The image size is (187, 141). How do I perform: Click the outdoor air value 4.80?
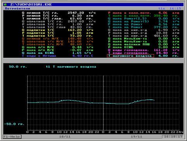(x=163, y=56)
